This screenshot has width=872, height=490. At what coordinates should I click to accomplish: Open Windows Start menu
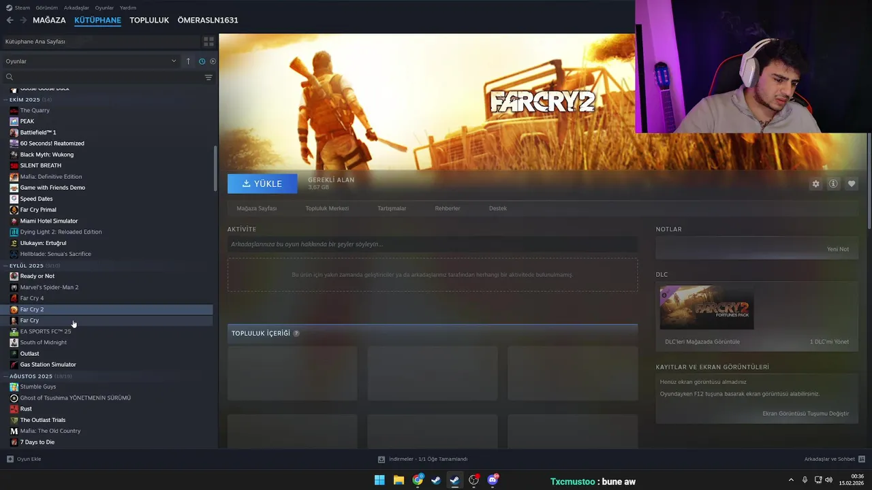coord(379,480)
